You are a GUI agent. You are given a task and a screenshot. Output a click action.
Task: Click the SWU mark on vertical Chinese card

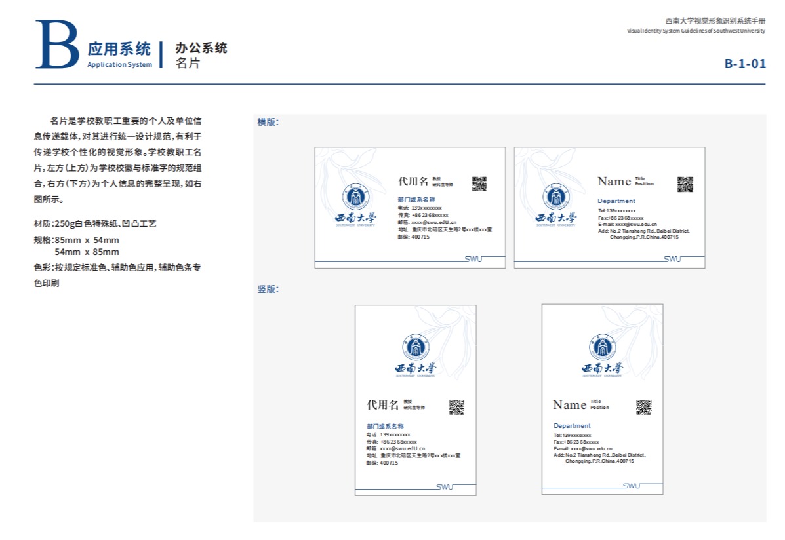(445, 486)
